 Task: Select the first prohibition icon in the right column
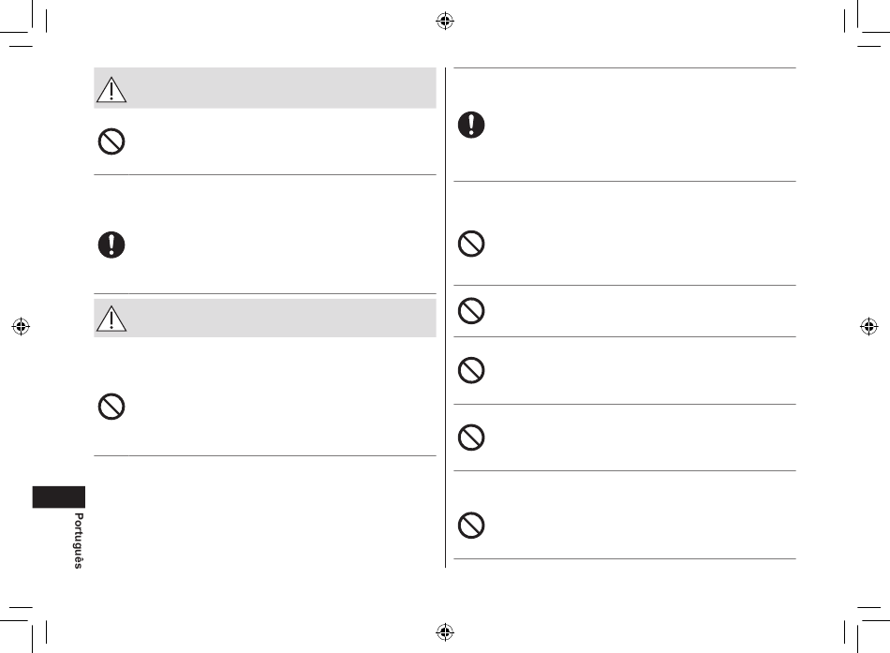pos(471,244)
